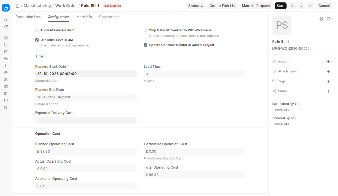Click the Tags label in sidebar
Viewport: 338px width, 196px height.
coord(282,81)
